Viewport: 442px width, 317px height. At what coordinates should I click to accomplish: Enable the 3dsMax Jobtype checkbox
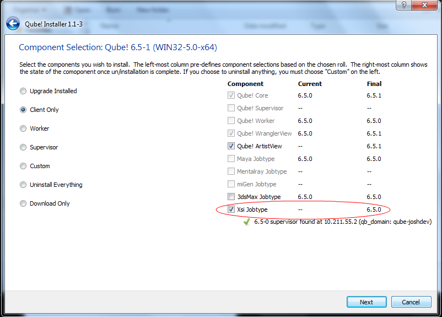pyautogui.click(x=231, y=197)
